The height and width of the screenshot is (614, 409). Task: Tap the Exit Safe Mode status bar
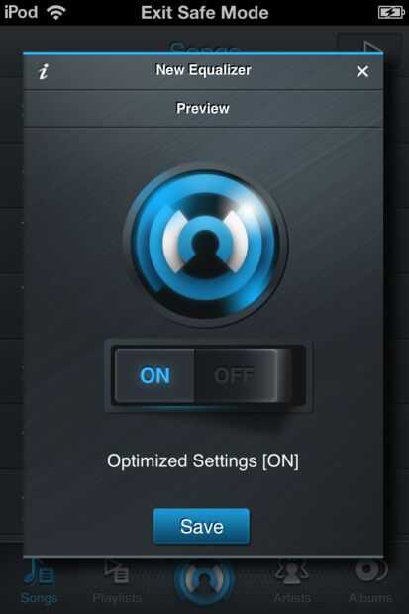coord(204,13)
